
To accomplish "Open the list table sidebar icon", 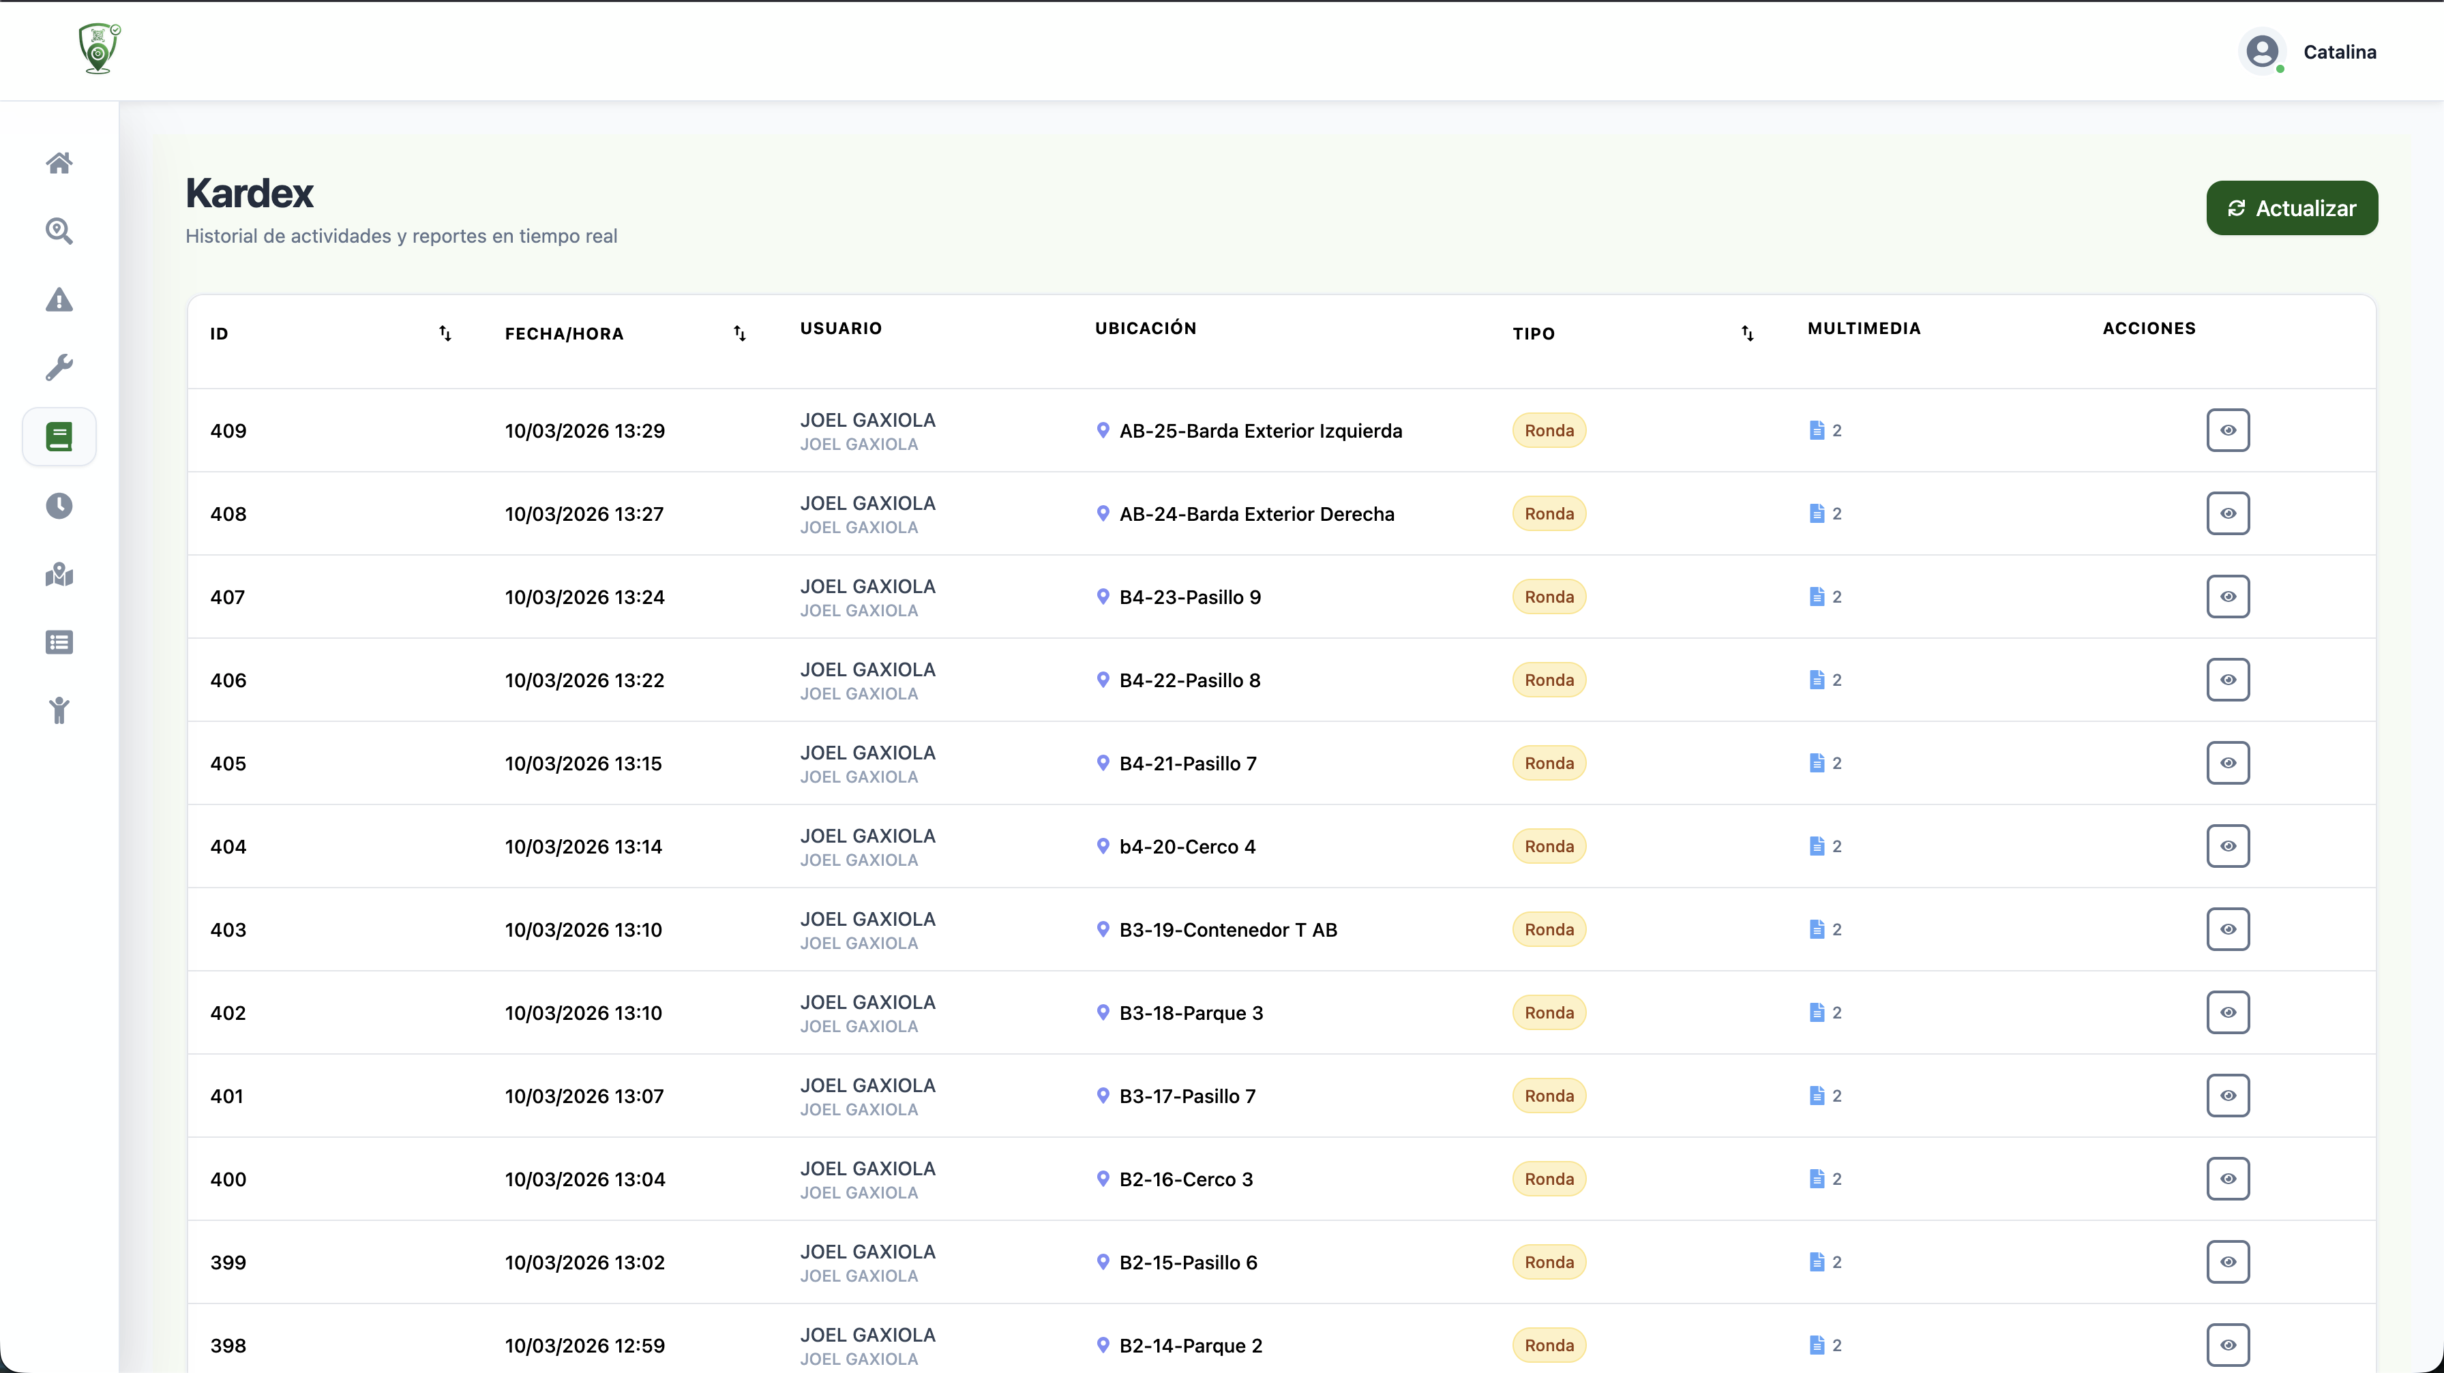I will click(x=59, y=642).
